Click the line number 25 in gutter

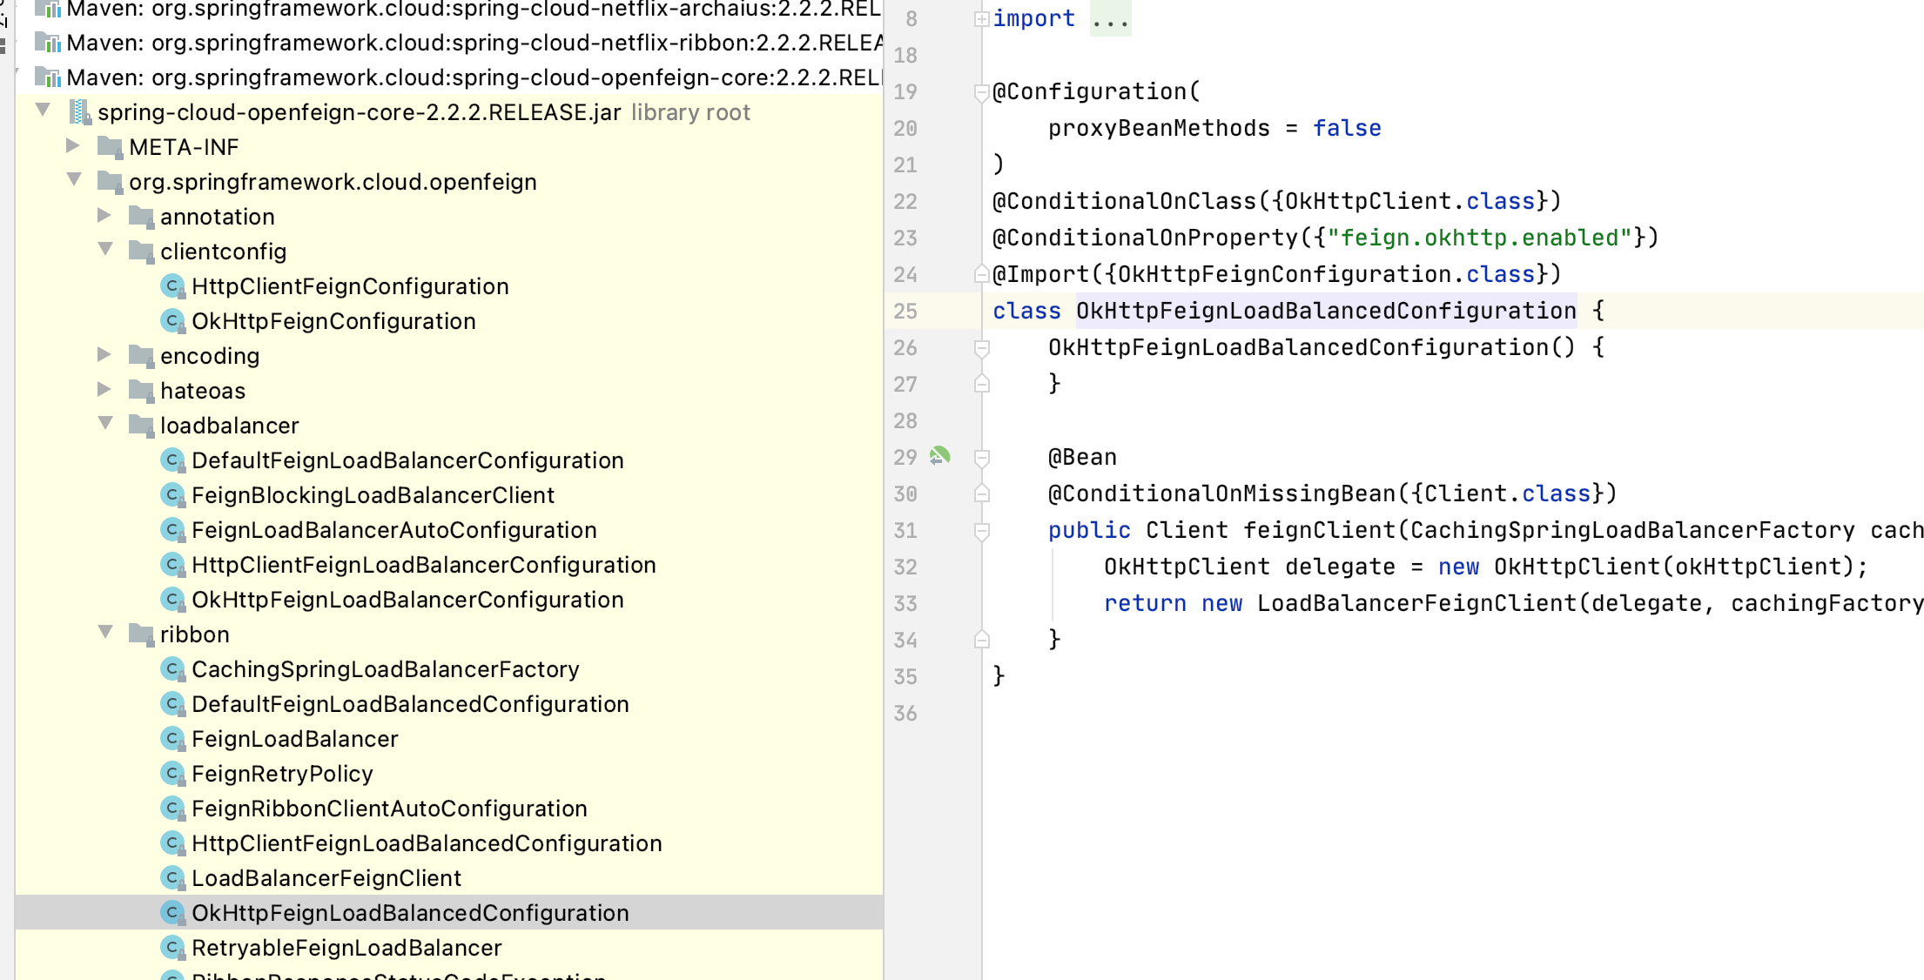click(x=905, y=311)
